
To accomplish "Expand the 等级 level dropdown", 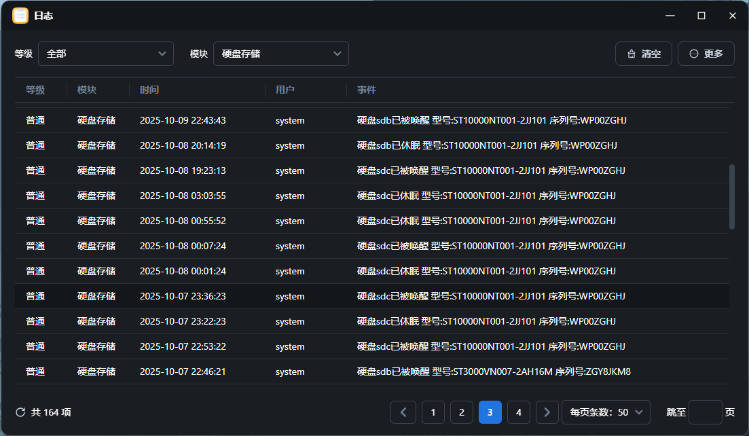I will (x=106, y=54).
